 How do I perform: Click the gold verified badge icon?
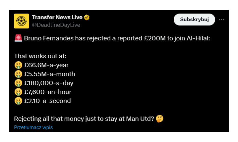point(87,18)
